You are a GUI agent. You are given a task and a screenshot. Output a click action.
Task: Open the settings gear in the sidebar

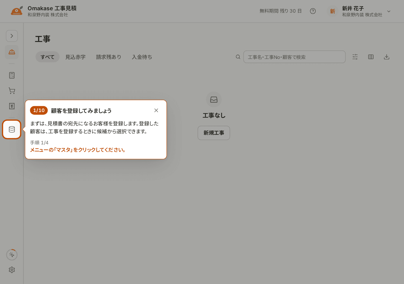coord(12,270)
